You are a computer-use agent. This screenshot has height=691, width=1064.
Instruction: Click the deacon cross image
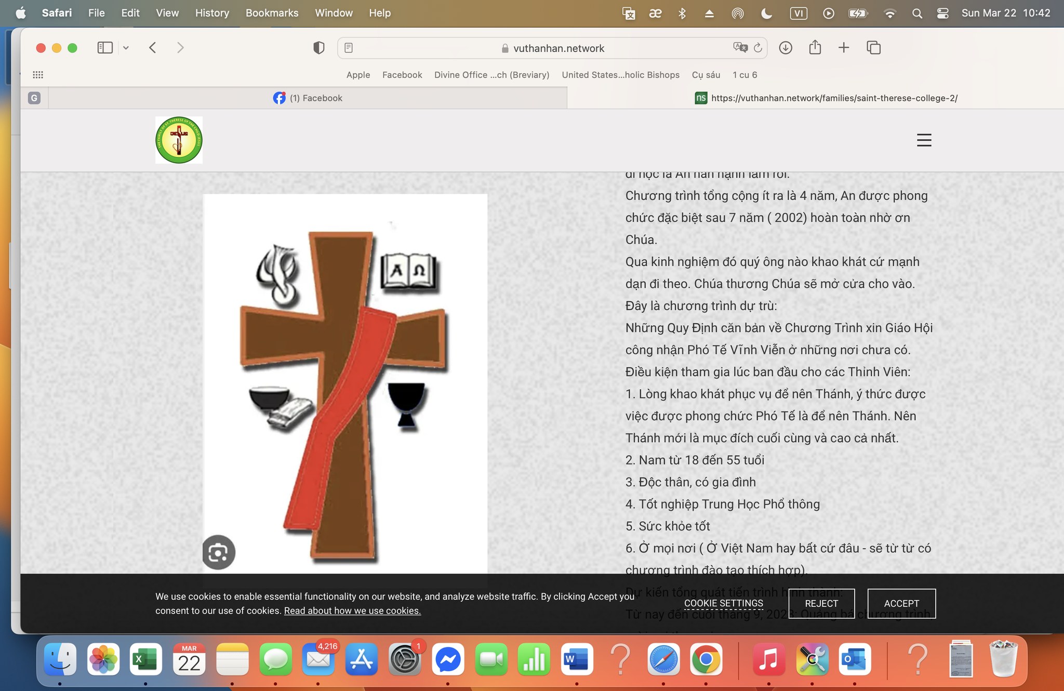tap(345, 383)
